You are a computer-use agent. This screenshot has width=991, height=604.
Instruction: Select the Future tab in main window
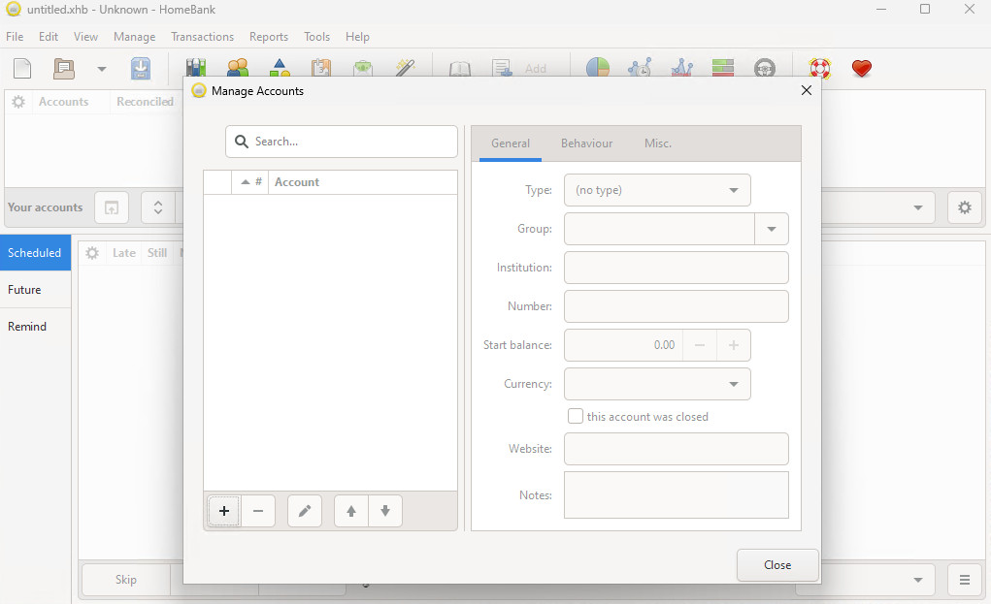click(x=35, y=290)
